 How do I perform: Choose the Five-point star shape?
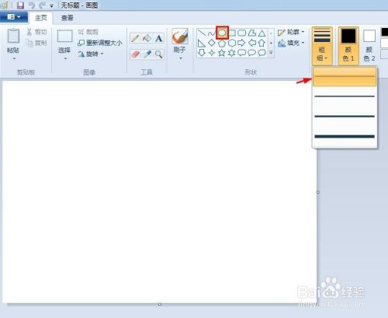[x=222, y=53]
